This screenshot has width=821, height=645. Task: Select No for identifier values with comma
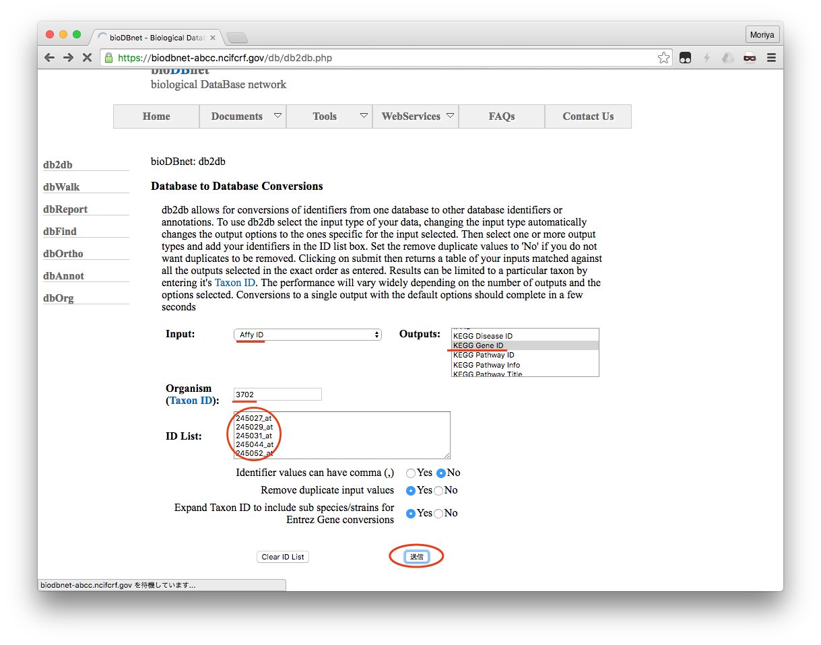tap(441, 473)
